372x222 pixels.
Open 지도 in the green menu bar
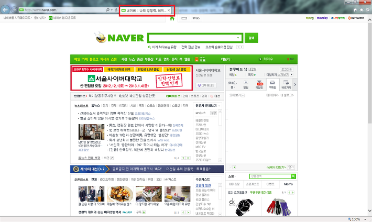pos(158,59)
